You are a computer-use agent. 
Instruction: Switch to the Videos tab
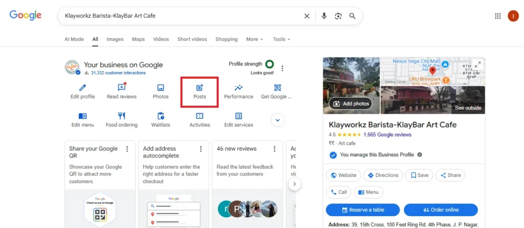click(x=161, y=39)
